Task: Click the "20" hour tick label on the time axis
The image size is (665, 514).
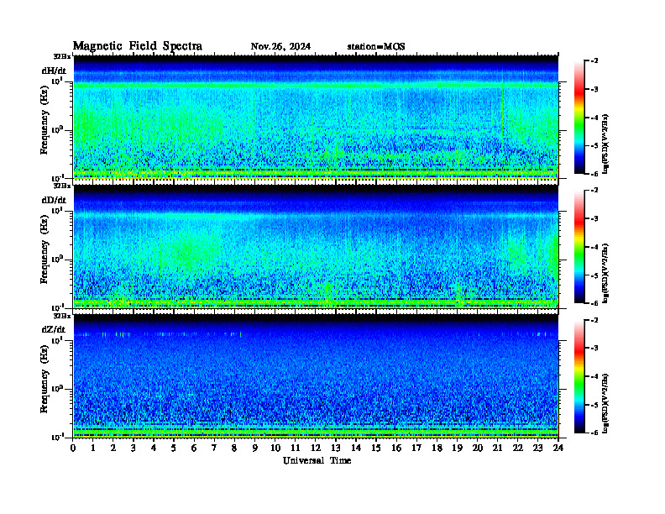Action: tap(478, 448)
